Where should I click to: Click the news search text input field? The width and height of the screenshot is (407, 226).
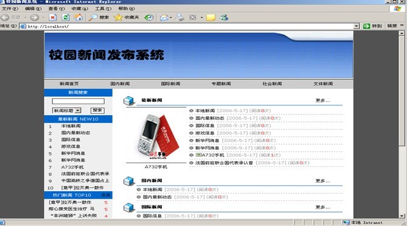tap(78, 101)
